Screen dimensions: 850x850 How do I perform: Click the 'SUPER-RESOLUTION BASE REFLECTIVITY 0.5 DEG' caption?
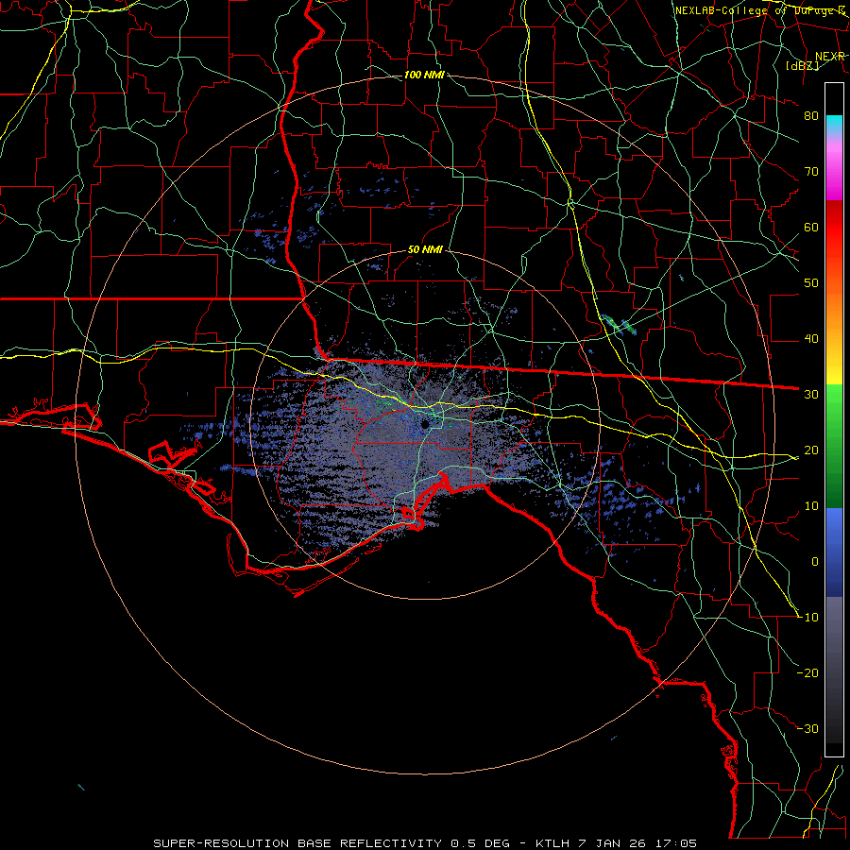coord(331,843)
